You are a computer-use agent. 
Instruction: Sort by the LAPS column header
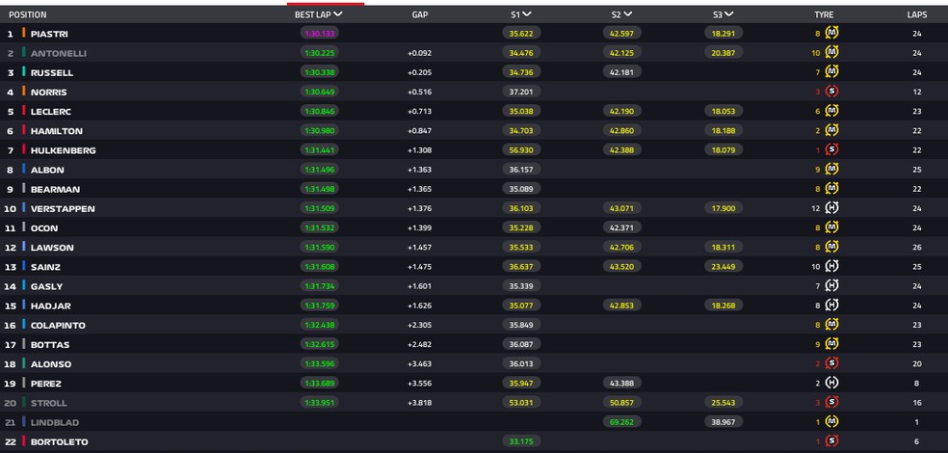point(917,15)
